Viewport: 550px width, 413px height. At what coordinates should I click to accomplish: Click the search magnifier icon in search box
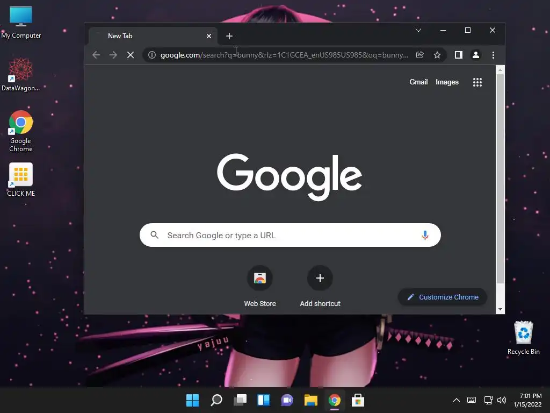click(154, 235)
